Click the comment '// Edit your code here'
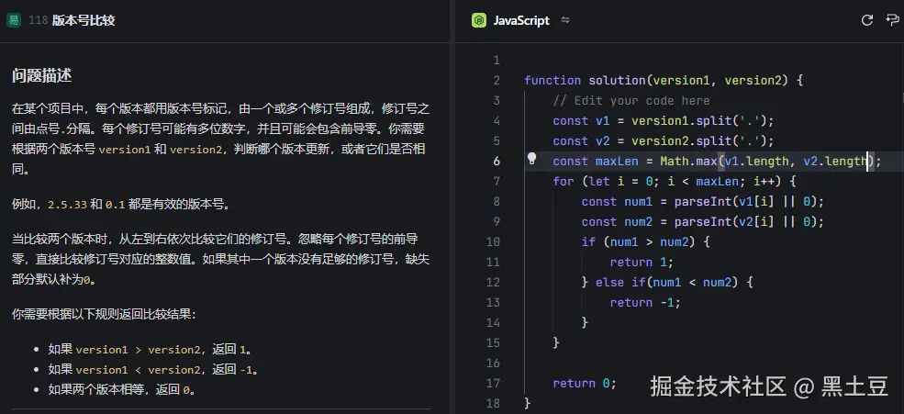This screenshot has height=414, width=904. [631, 101]
